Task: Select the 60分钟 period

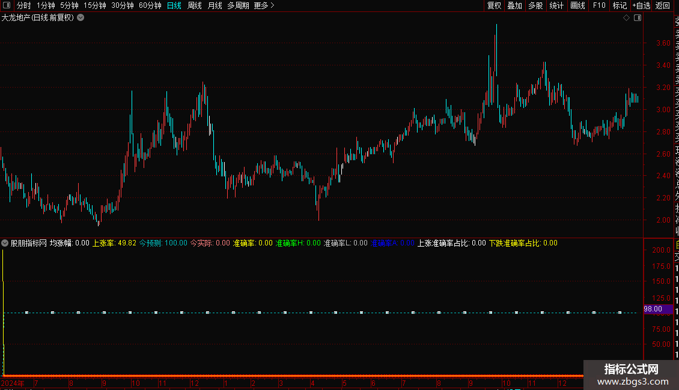Action: point(150,5)
